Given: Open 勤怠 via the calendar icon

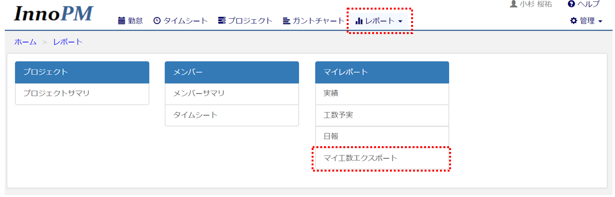Looking at the screenshot, I should (x=121, y=21).
